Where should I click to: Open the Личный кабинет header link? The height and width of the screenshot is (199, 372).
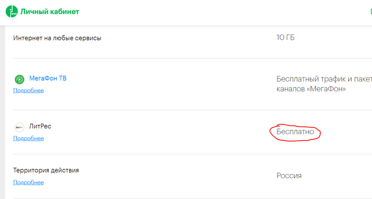click(49, 12)
